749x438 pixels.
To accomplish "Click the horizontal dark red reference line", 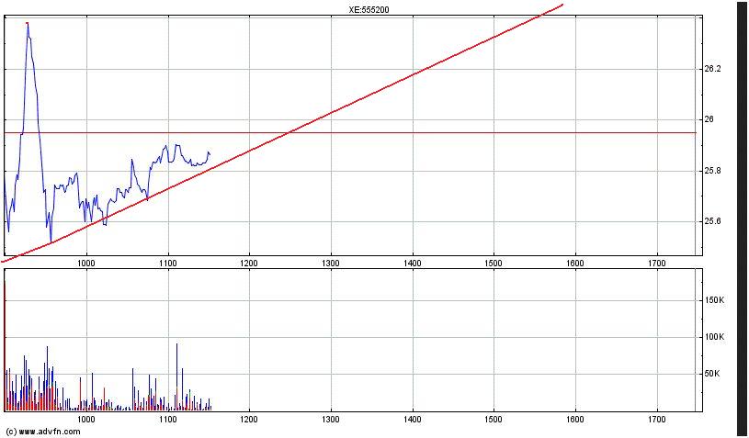I will click(x=351, y=132).
